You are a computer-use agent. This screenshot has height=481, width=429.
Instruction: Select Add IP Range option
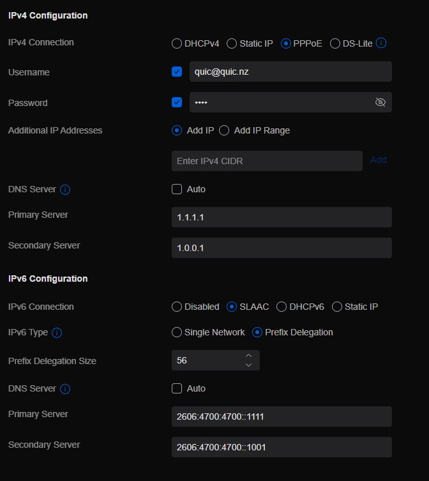pos(224,130)
